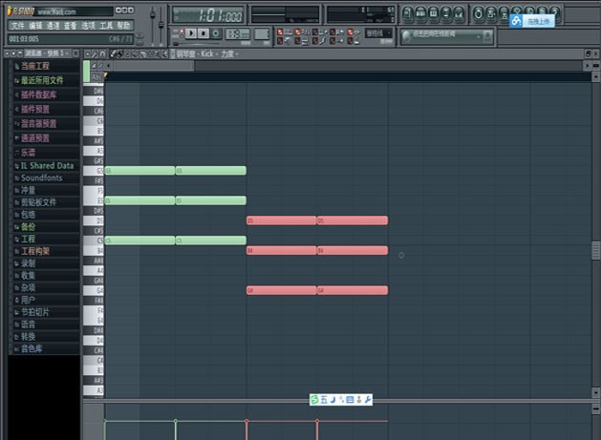601x440 pixels.
Task: Toggle first top-row recording option checkbox
Action: (x=280, y=32)
